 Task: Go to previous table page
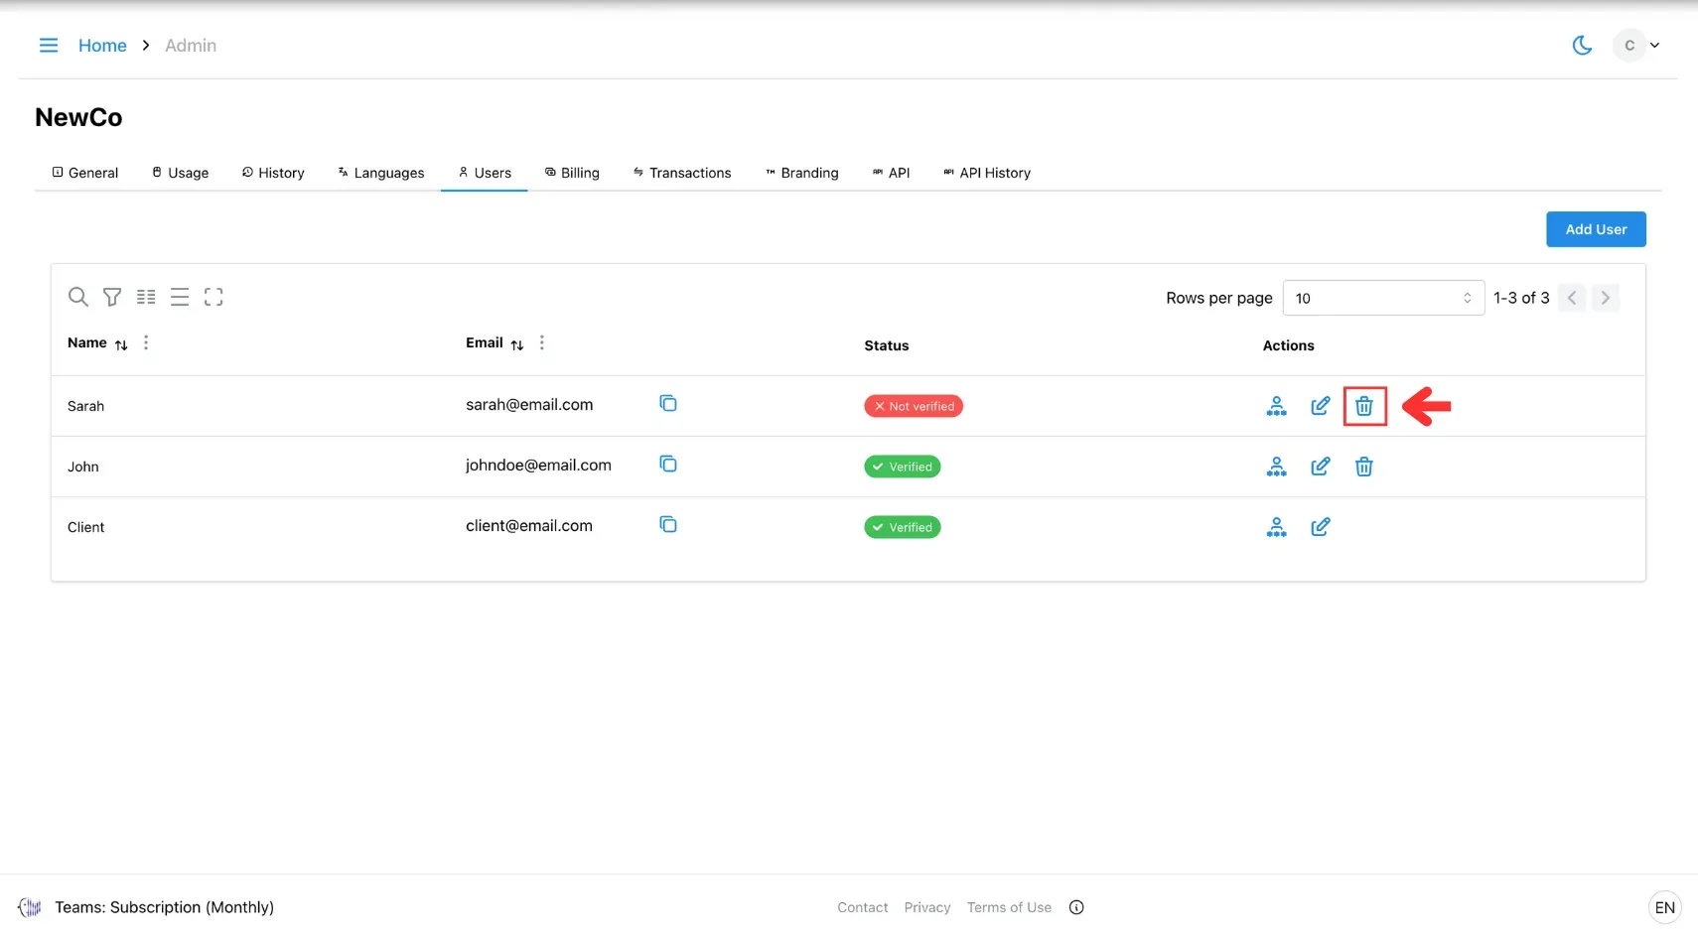coord(1572,298)
